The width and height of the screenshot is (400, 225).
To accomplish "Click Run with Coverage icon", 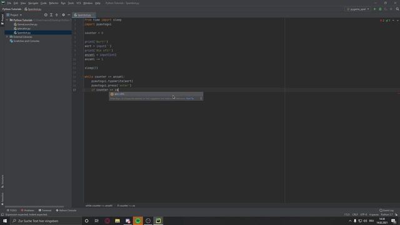I will pyautogui.click(x=386, y=9).
